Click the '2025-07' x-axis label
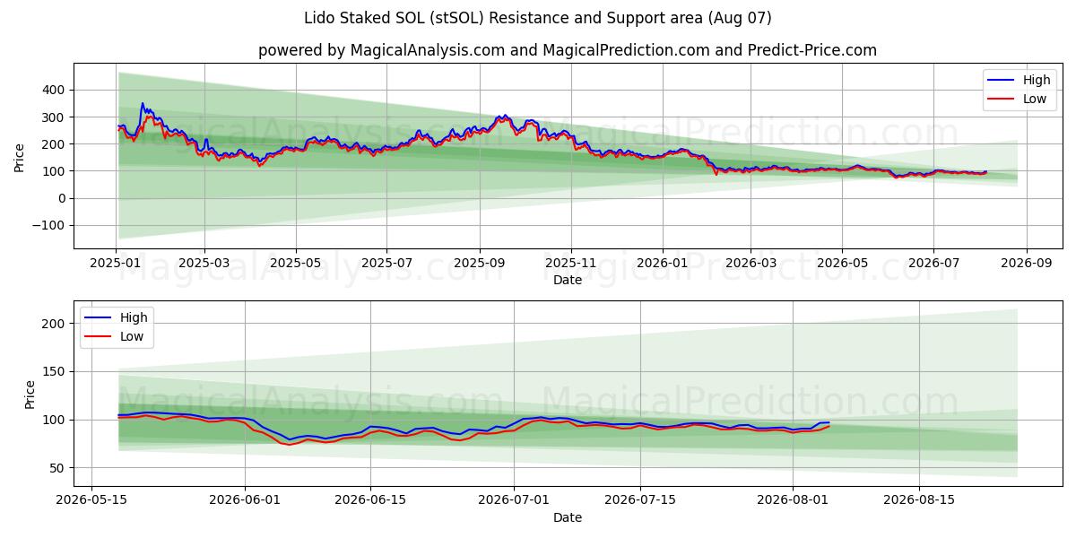The height and width of the screenshot is (538, 1076). (386, 263)
